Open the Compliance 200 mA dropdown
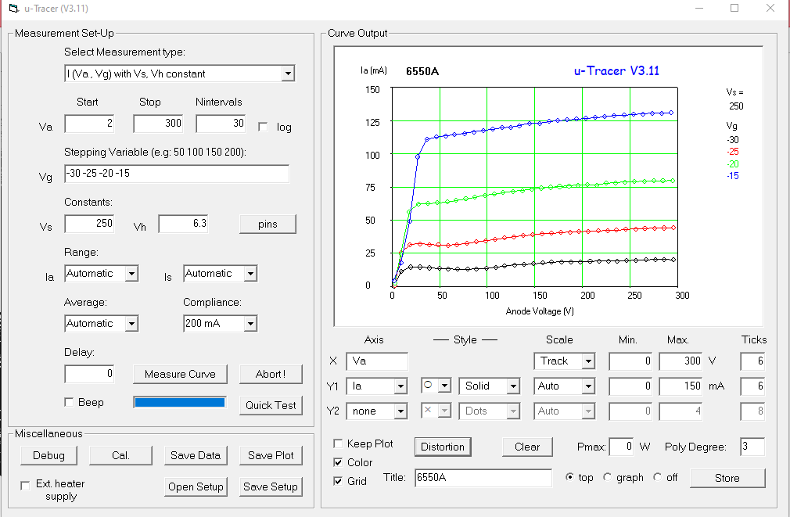The image size is (790, 517). click(250, 323)
